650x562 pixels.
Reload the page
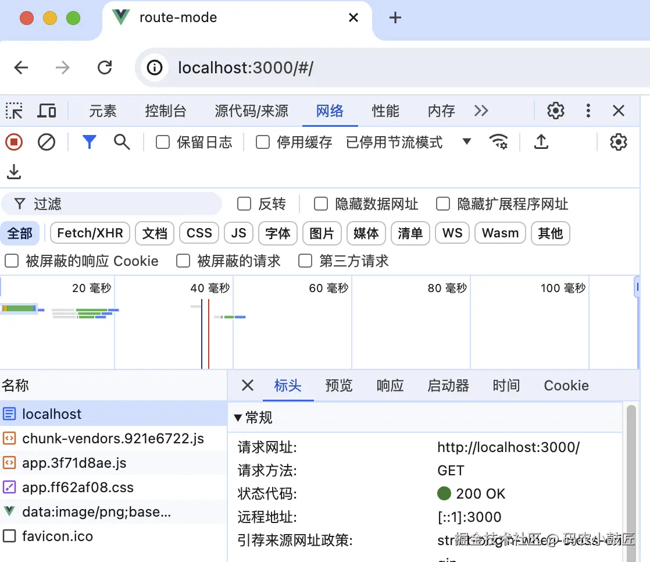click(x=105, y=67)
